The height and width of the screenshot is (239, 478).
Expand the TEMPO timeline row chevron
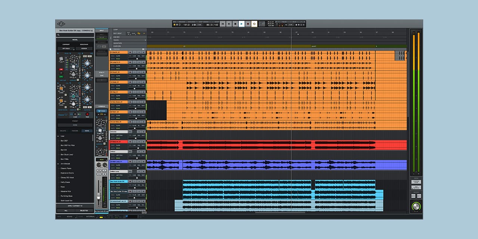point(145,40)
